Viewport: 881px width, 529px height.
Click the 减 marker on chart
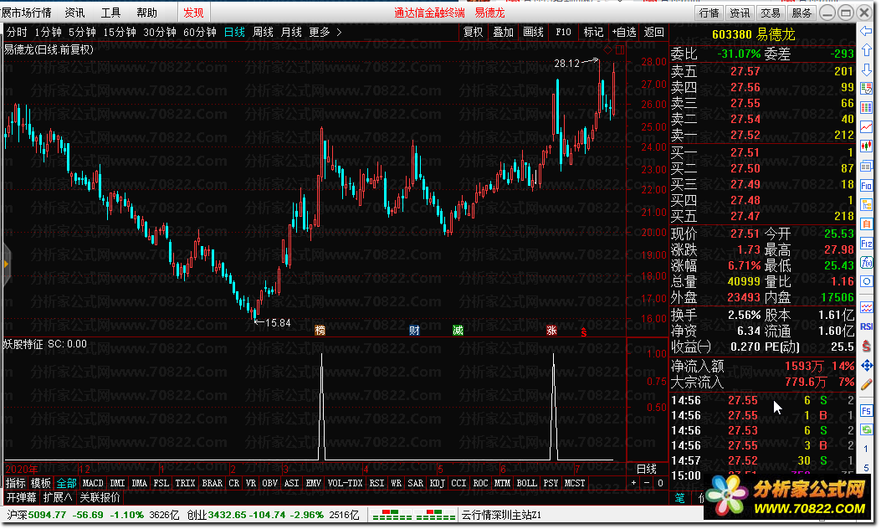click(458, 330)
